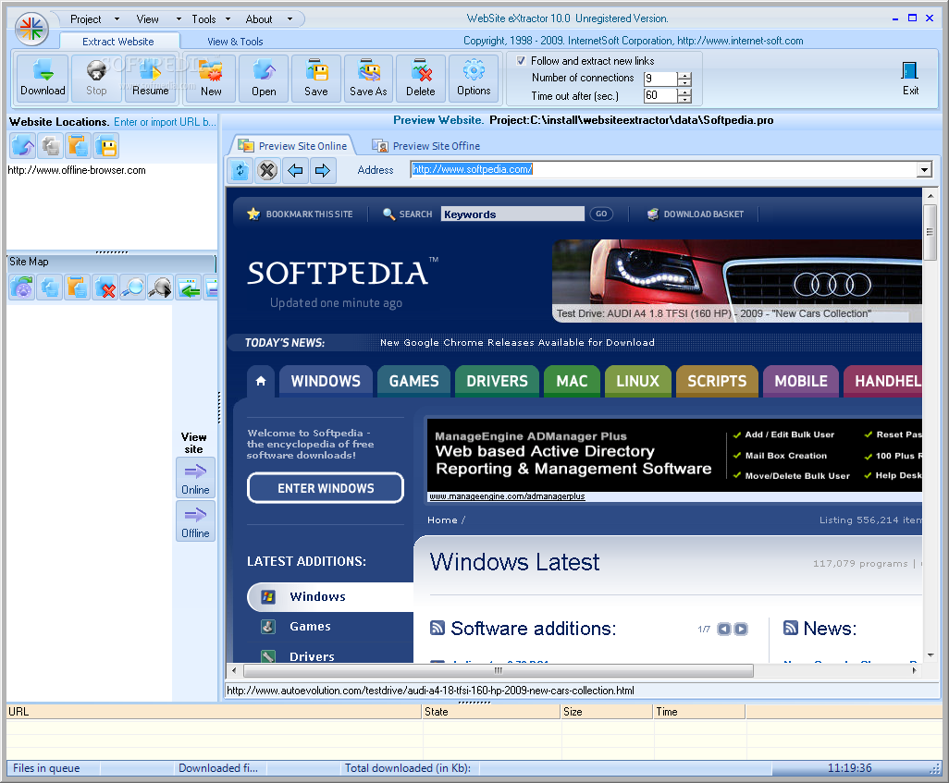Increase time out seconds
Screen dimensions: 949x783
(x=684, y=92)
